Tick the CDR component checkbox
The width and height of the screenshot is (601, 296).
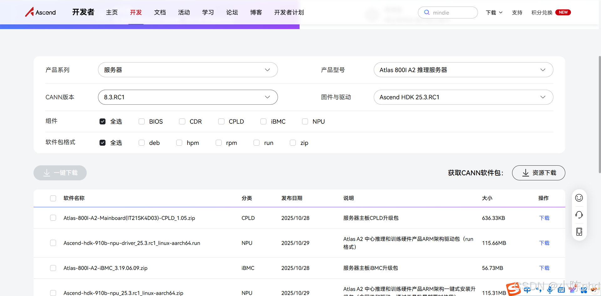pyautogui.click(x=182, y=121)
